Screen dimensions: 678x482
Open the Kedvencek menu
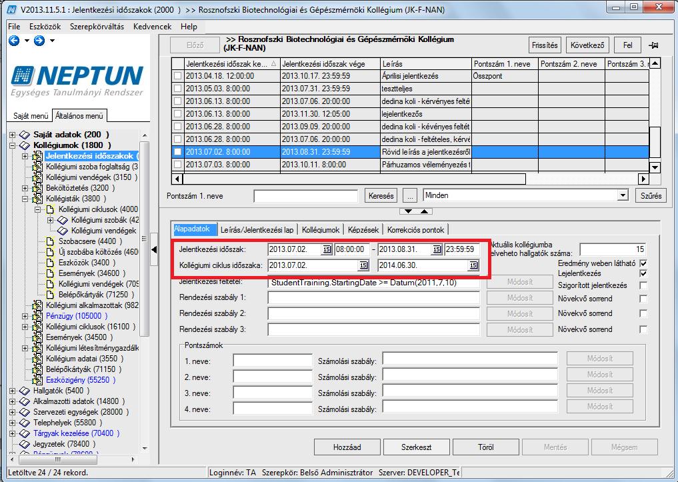[152, 27]
